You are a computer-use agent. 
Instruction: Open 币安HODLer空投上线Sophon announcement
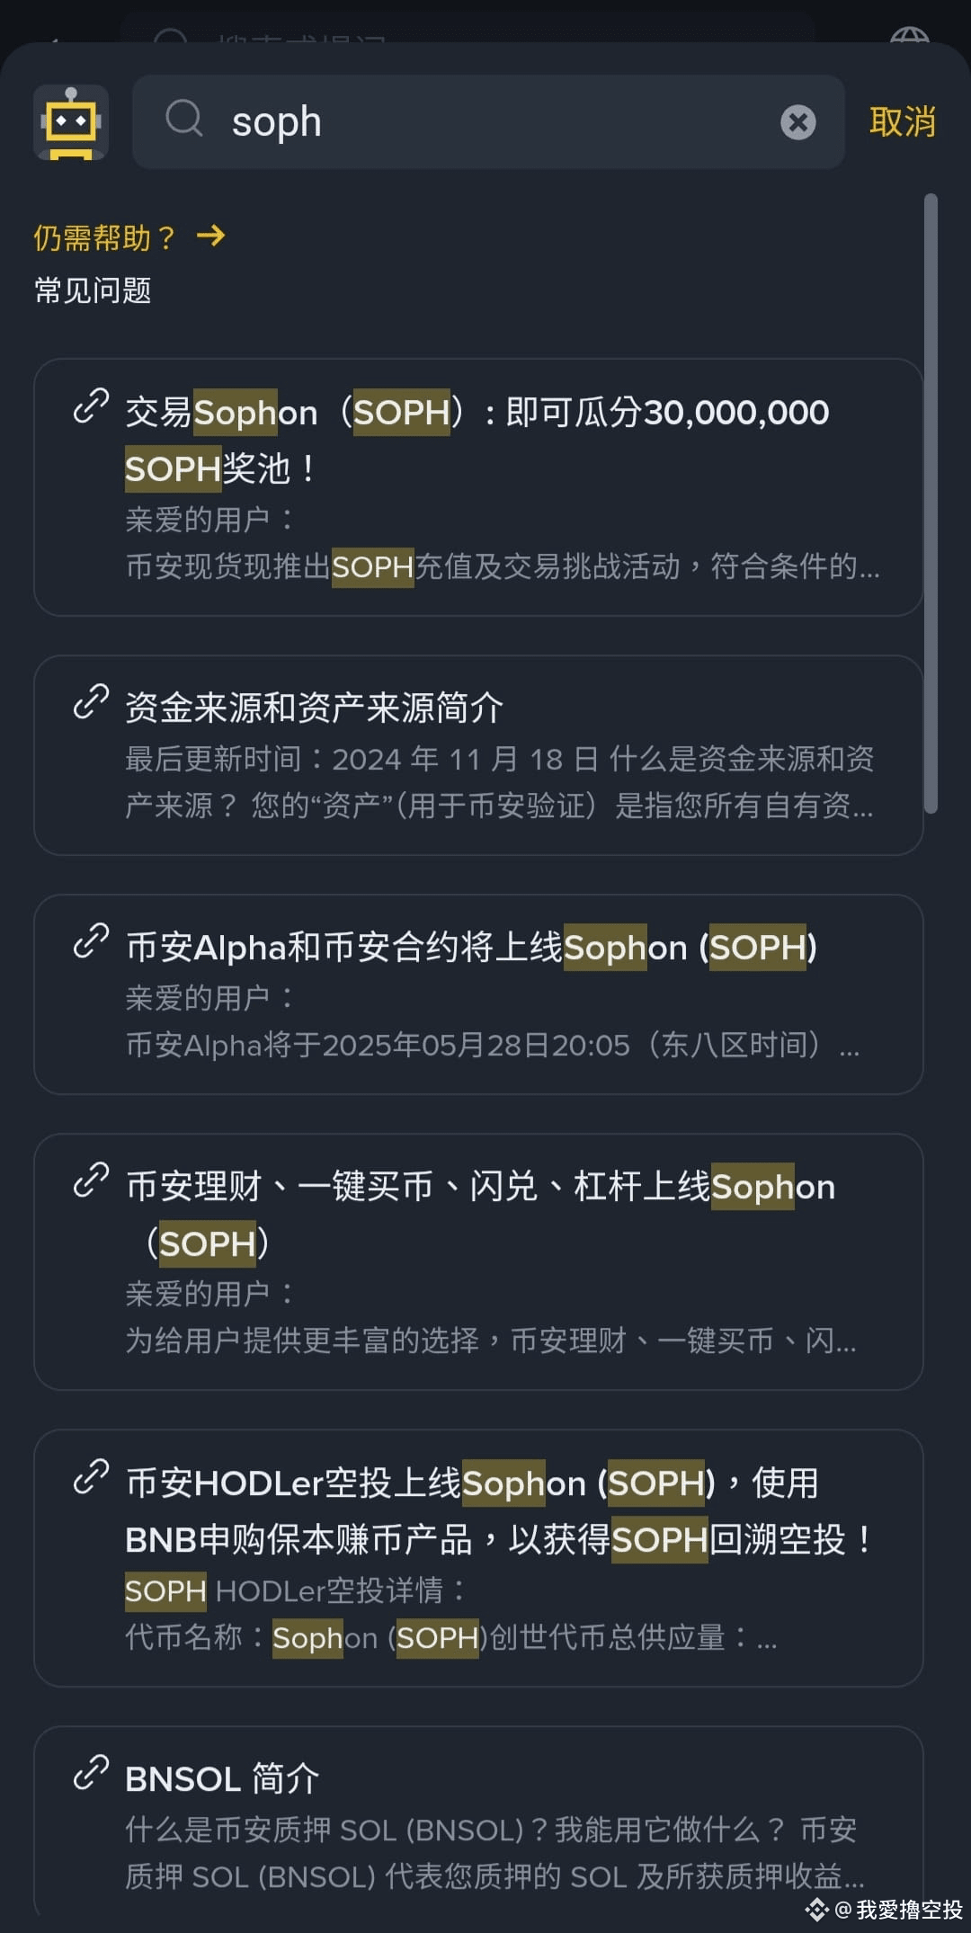[478, 1558]
